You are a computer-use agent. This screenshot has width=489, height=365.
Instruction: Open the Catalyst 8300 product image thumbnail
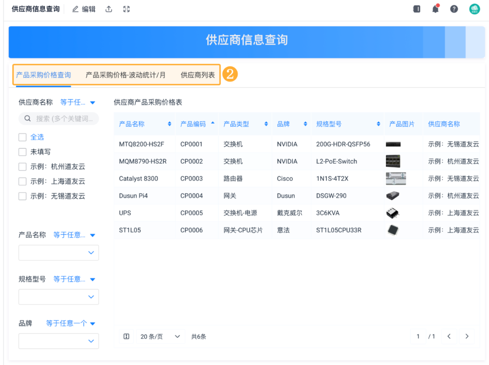click(395, 179)
